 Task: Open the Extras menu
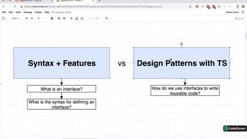click(x=38, y=12)
